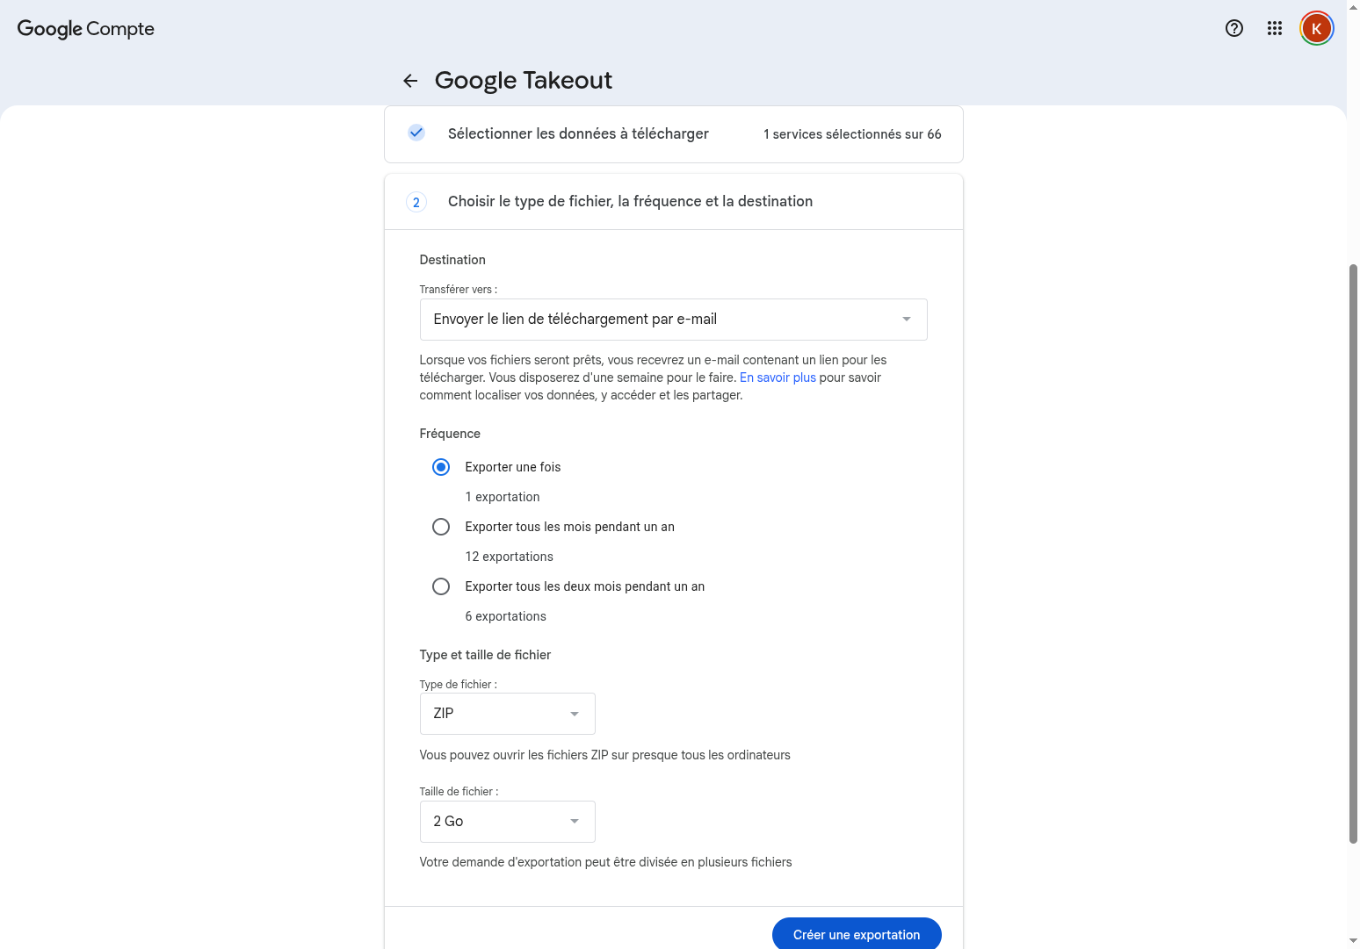Open the account avatar with letter K
Viewport: 1360px width, 949px height.
1316,28
